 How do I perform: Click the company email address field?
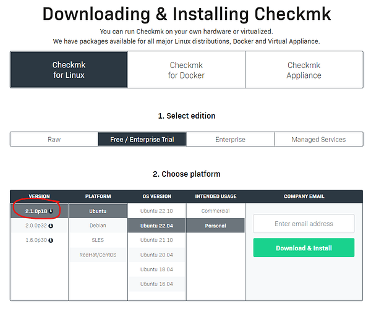[304, 224]
